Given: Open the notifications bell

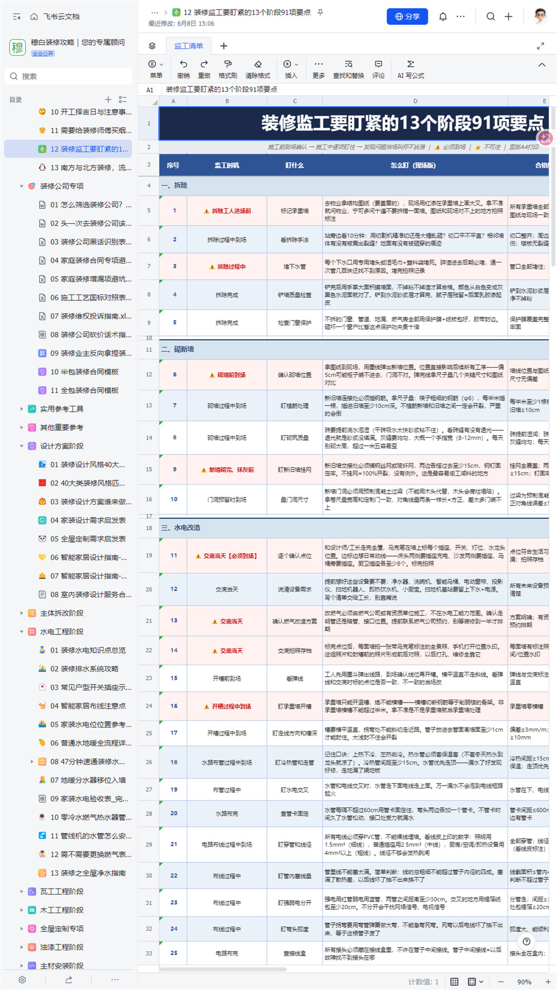Looking at the screenshot, I should pos(443,17).
